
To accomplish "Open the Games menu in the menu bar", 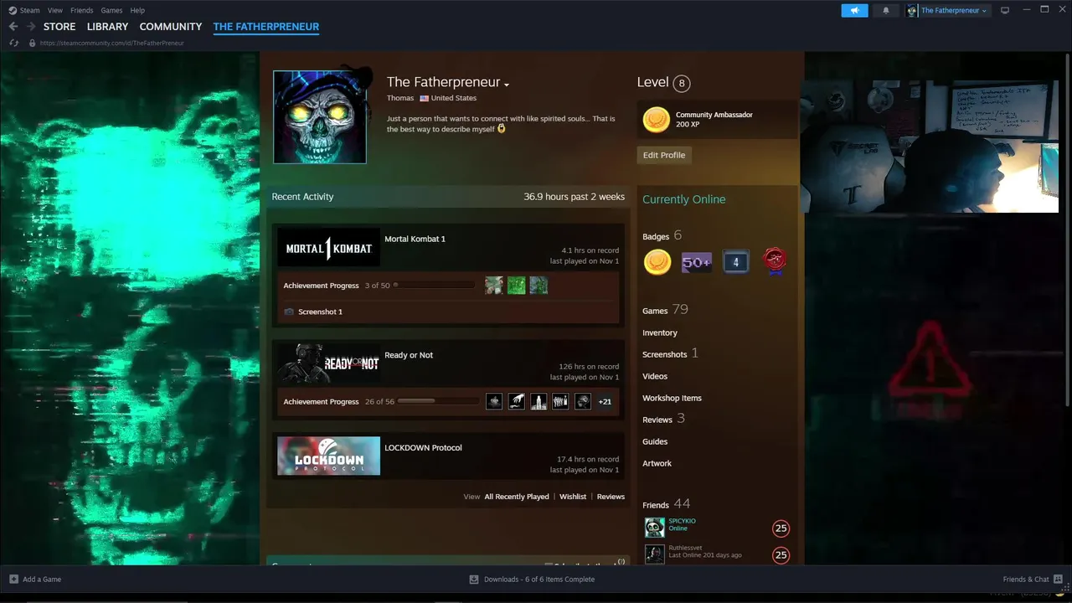I will click(x=111, y=10).
